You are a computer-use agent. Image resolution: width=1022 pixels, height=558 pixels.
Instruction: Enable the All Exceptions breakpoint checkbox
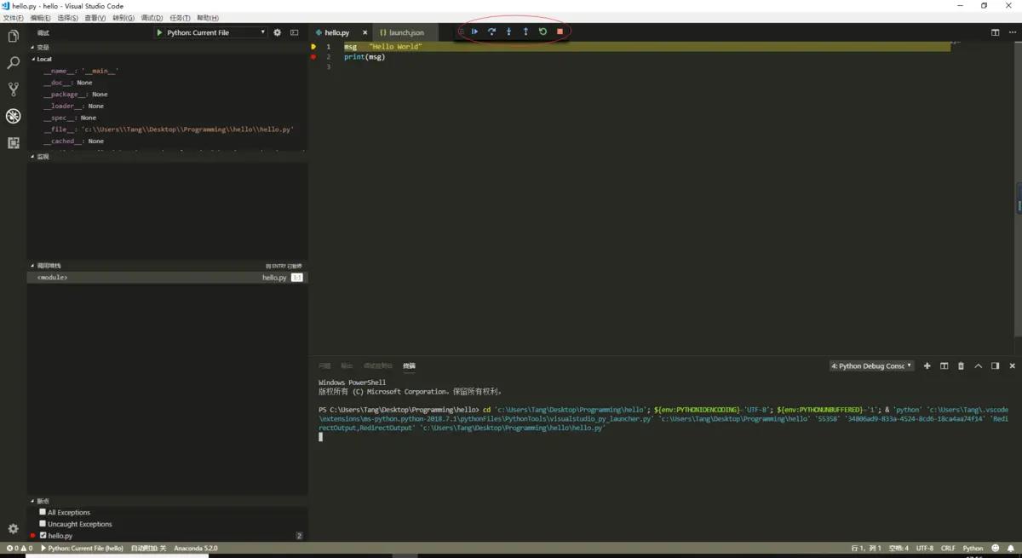[x=43, y=512]
